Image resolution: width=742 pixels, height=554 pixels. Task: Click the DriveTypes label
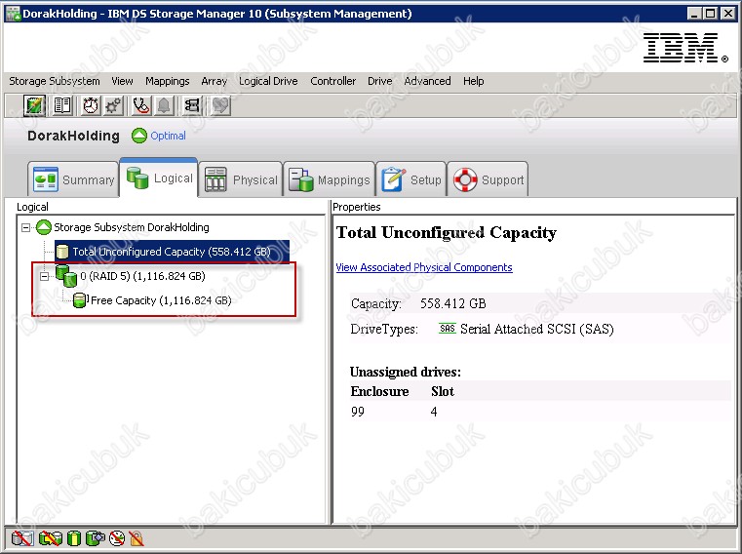point(384,329)
